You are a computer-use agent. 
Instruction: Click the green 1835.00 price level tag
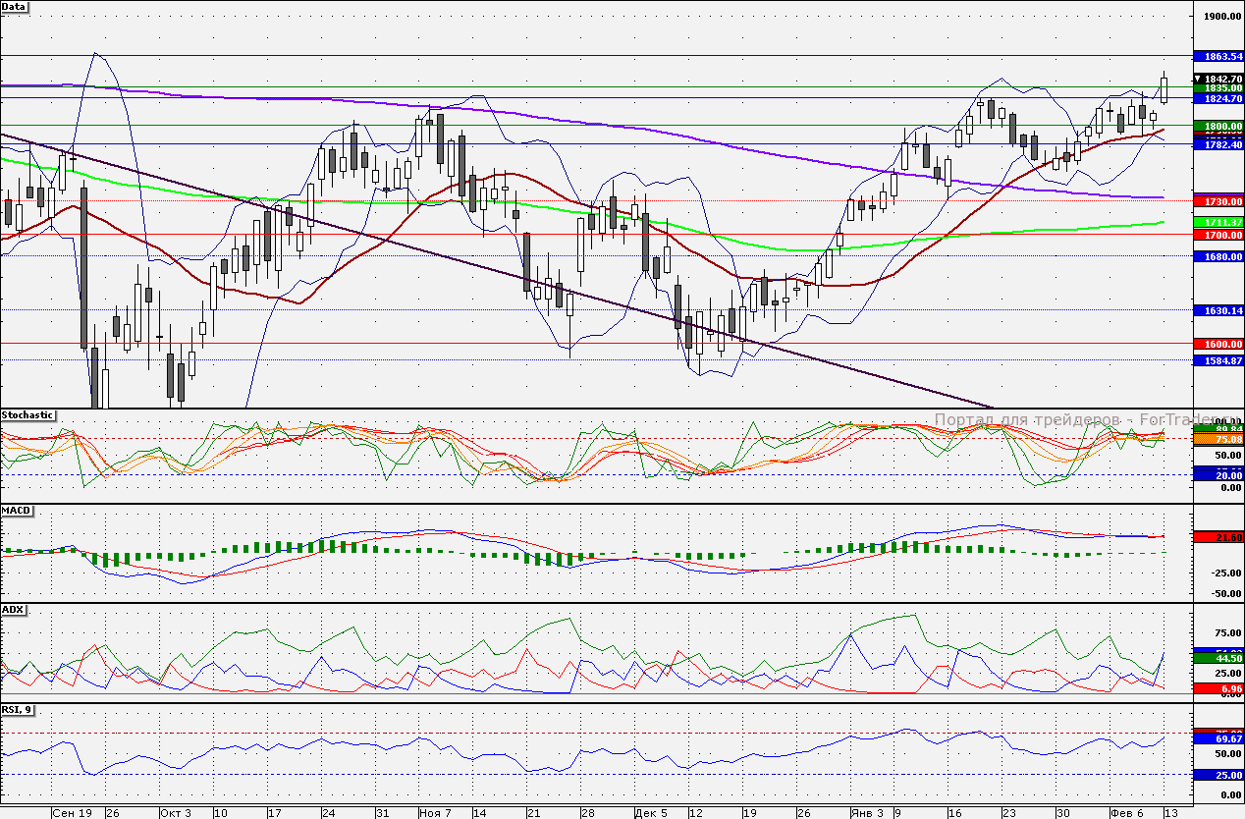(x=1218, y=88)
